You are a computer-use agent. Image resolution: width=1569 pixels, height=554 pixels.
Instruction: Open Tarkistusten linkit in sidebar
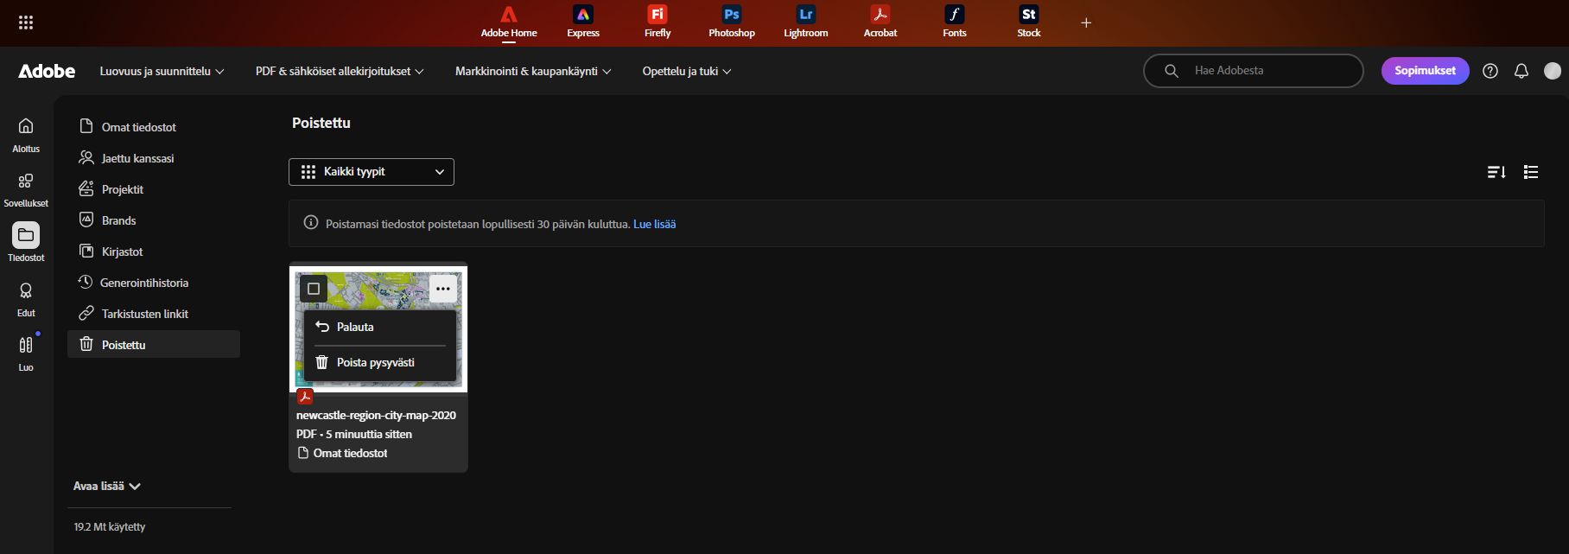154,314
